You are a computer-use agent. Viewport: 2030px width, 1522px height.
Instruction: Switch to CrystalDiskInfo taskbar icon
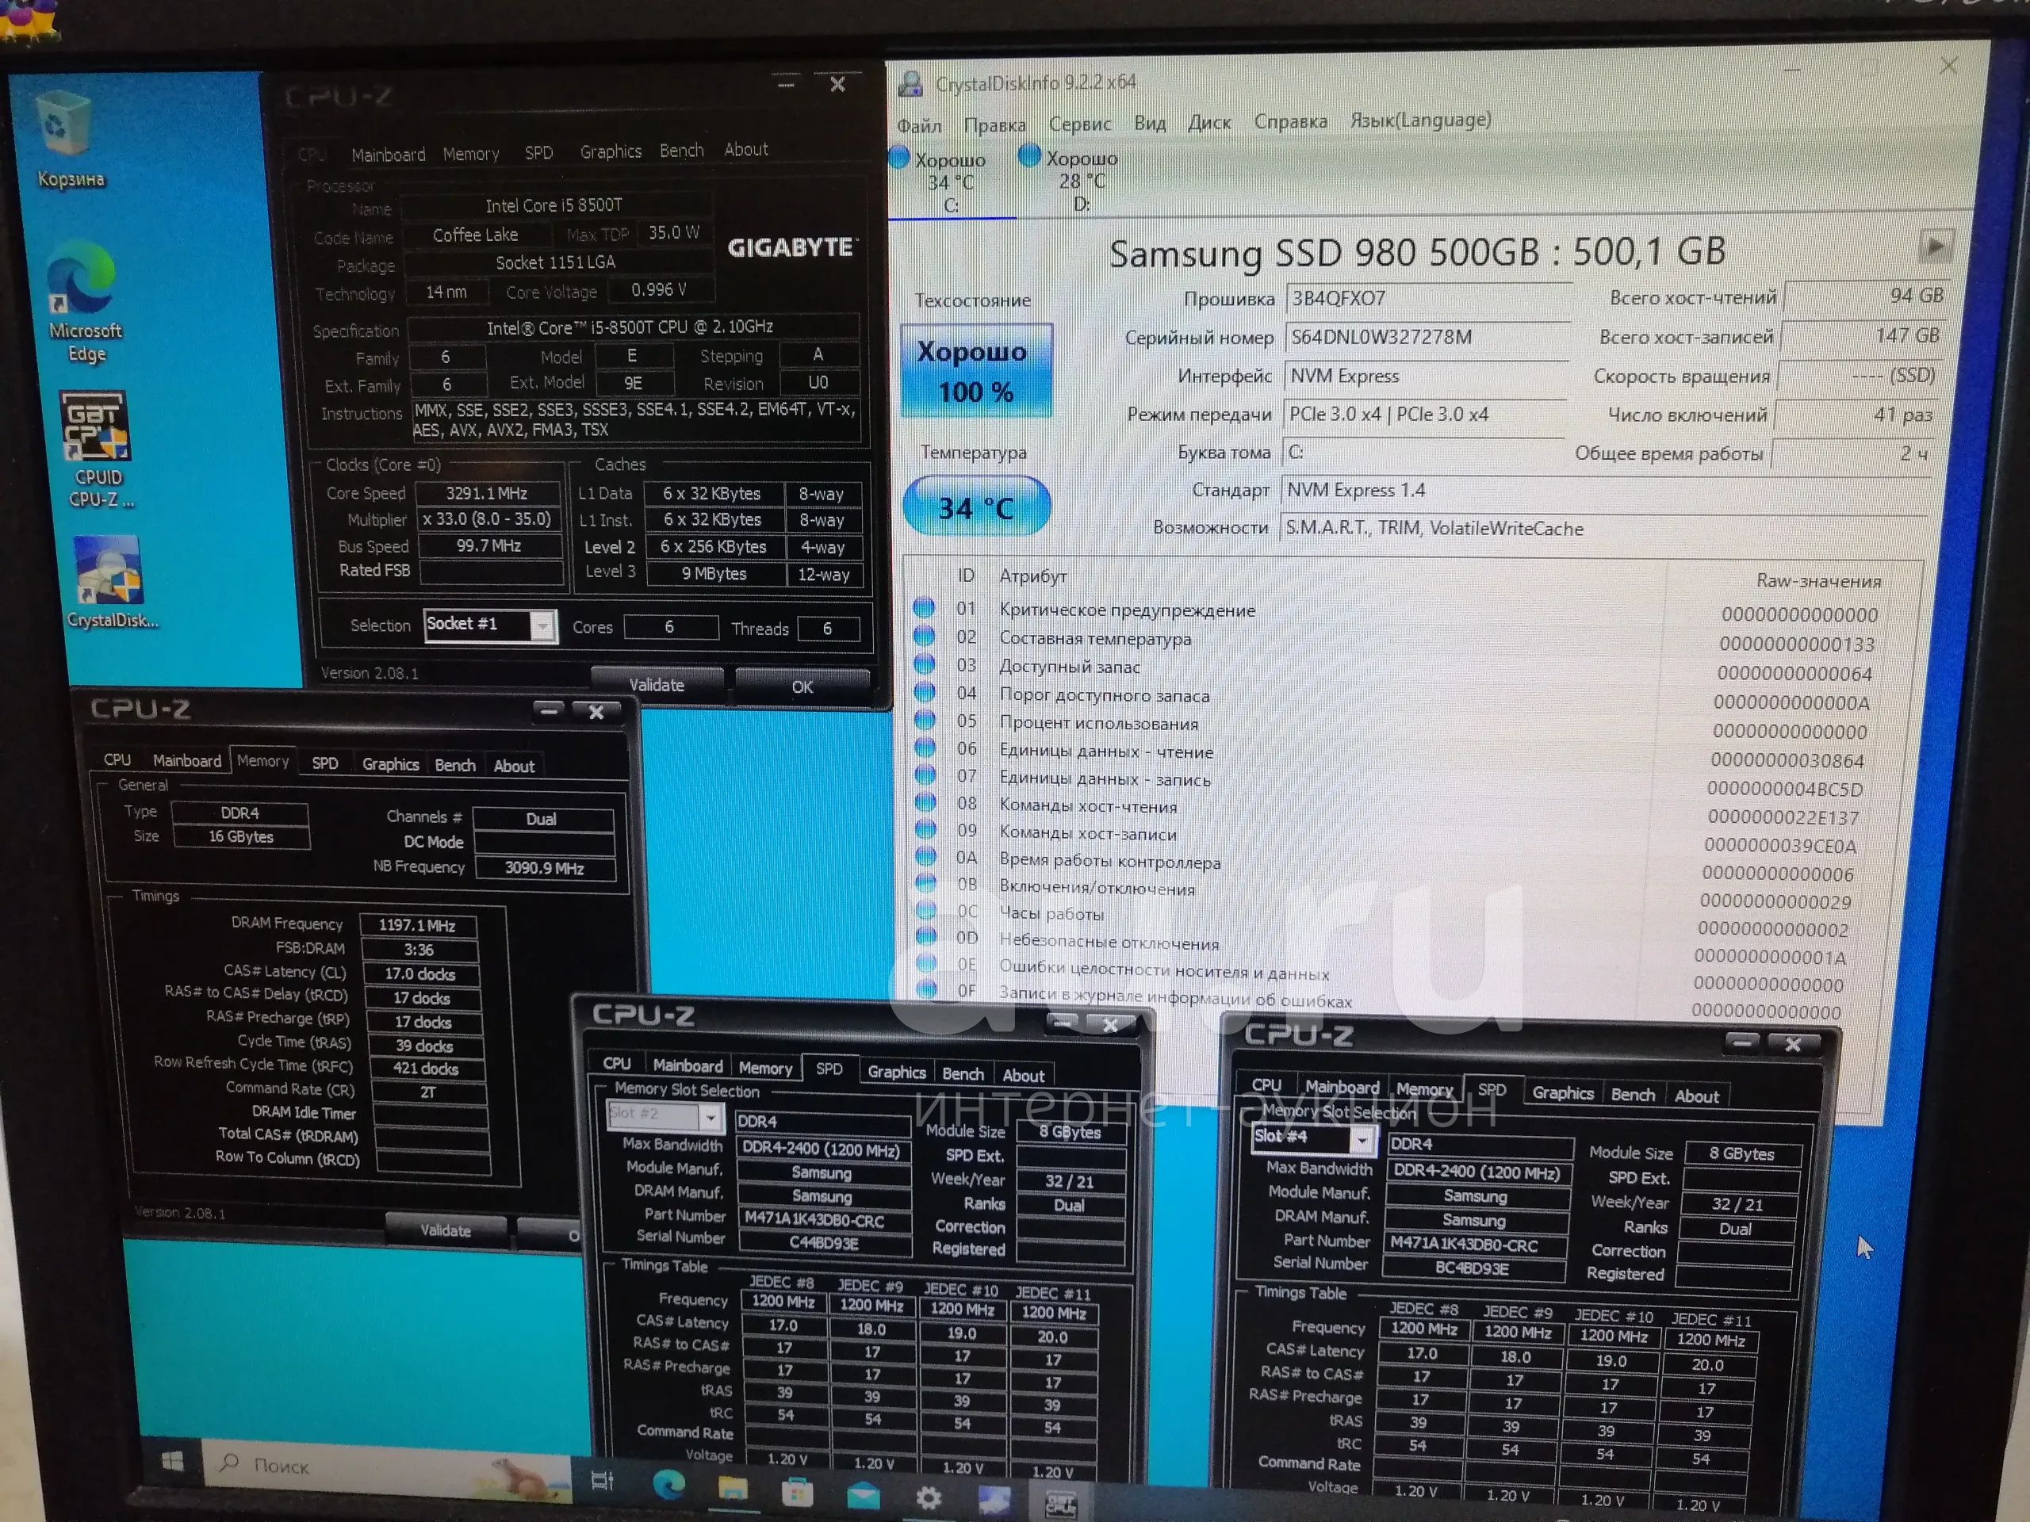[x=995, y=1500]
